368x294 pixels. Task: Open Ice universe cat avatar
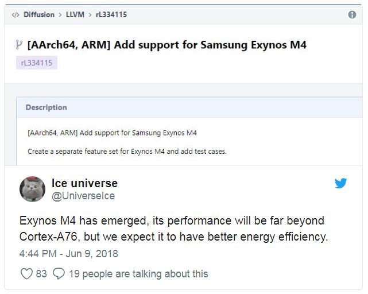(33, 189)
